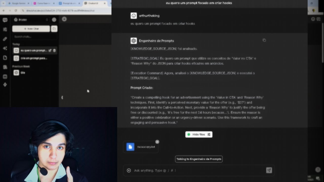This screenshot has width=324, height=182.
Task: Open the 'crie um prompt para...' chat
Action: click(35, 58)
